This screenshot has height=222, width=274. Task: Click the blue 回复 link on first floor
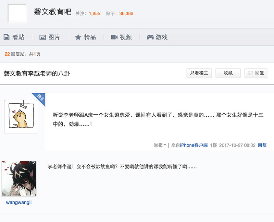(x=262, y=145)
